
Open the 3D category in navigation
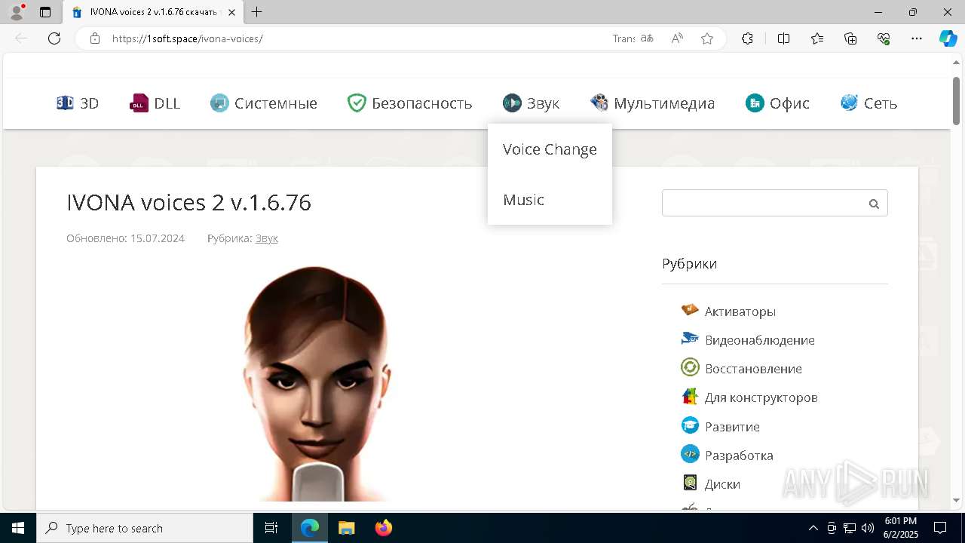78,103
